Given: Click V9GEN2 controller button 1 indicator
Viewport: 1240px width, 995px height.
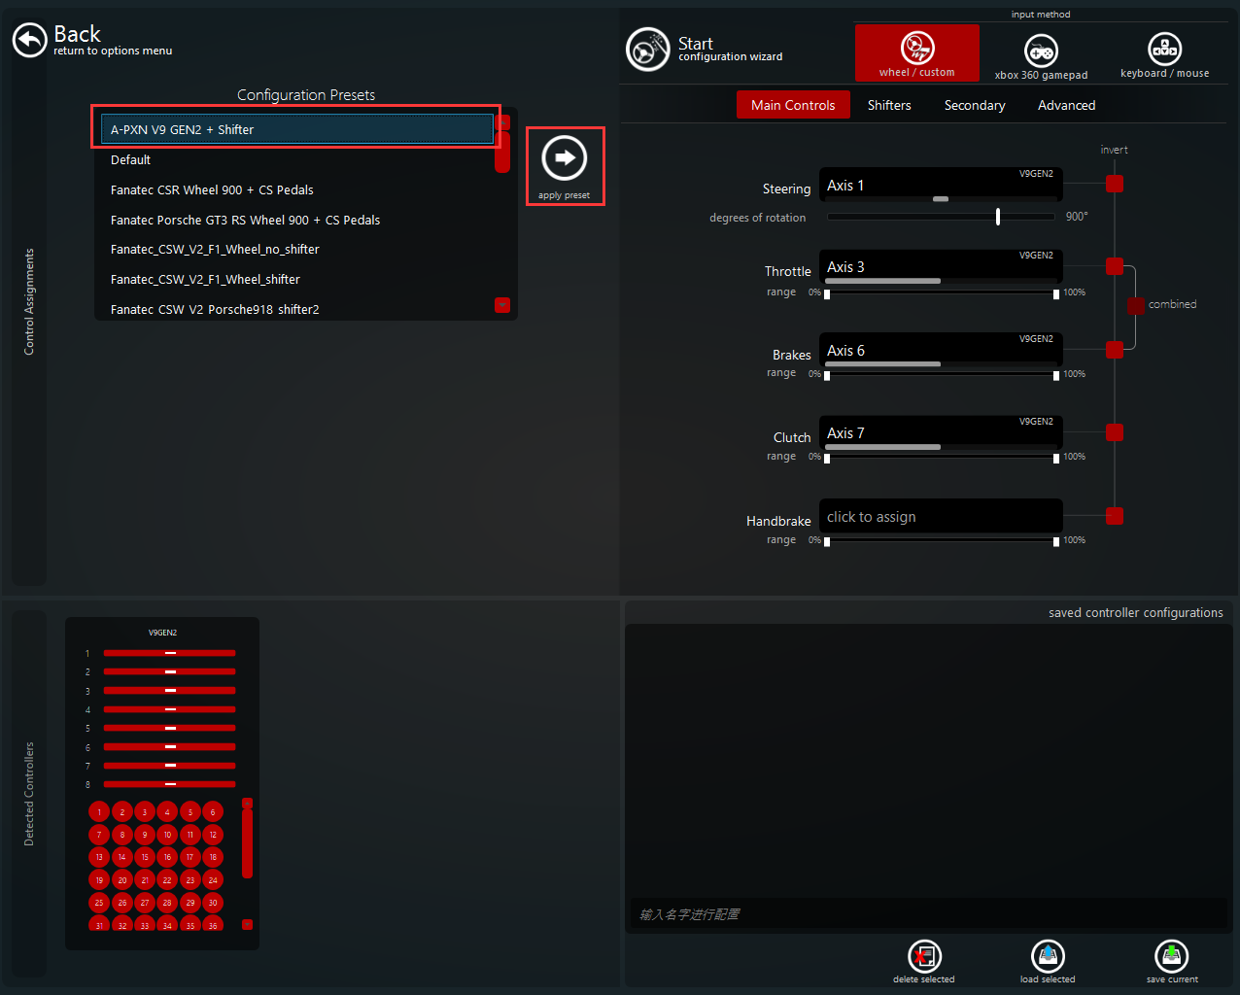Looking at the screenshot, I should [99, 812].
